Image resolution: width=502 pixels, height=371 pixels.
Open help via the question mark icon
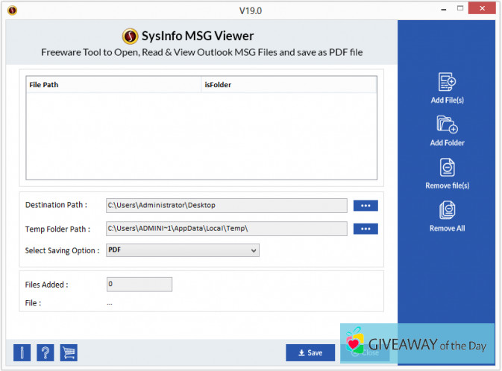[45, 352]
